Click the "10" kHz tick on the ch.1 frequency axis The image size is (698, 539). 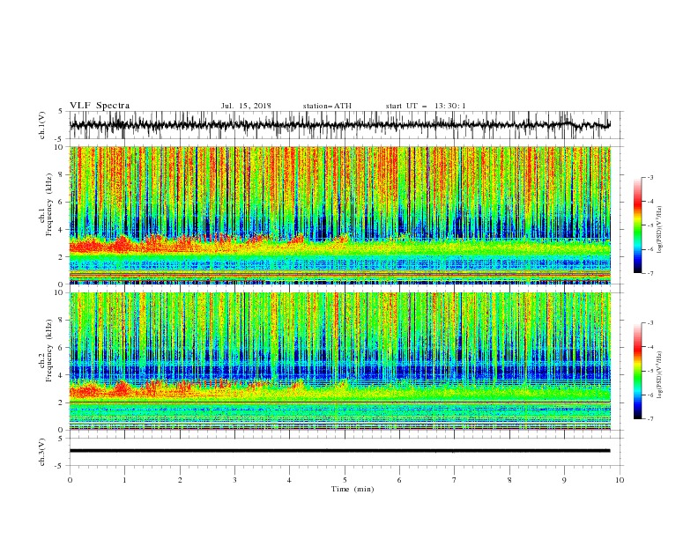click(x=59, y=147)
